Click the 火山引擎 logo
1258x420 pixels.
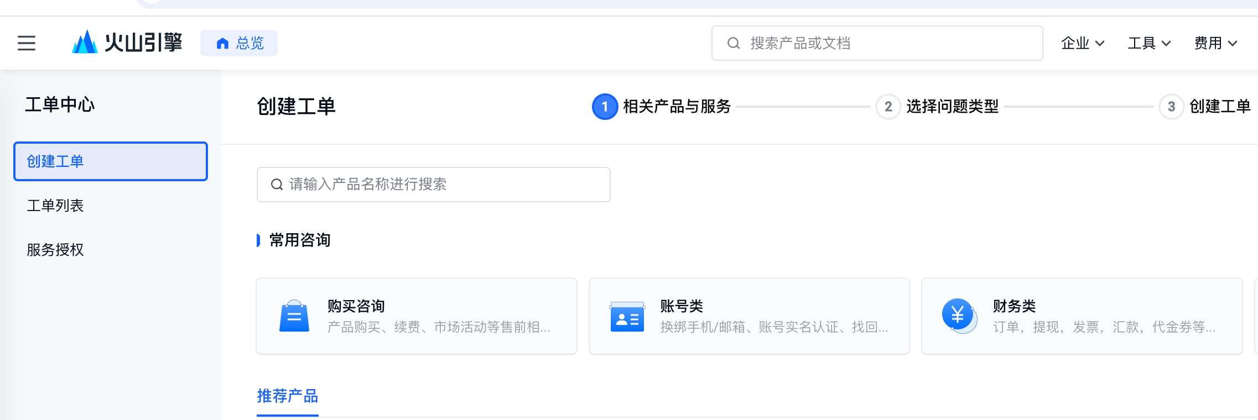[127, 43]
